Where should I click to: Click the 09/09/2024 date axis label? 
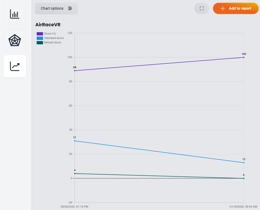pyautogui.click(x=74, y=207)
